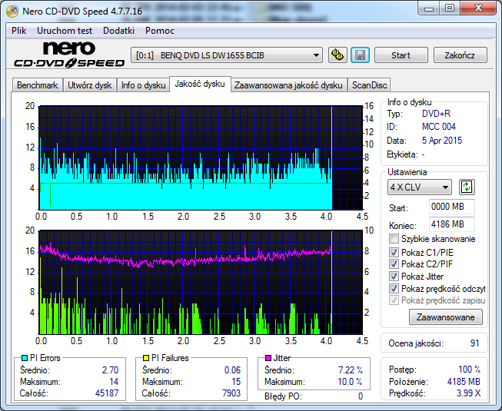
Task: Click the PI Errors upper graph area
Action: [x=201, y=157]
